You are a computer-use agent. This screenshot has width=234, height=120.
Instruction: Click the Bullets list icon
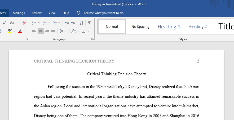pyautogui.click(x=34, y=23)
